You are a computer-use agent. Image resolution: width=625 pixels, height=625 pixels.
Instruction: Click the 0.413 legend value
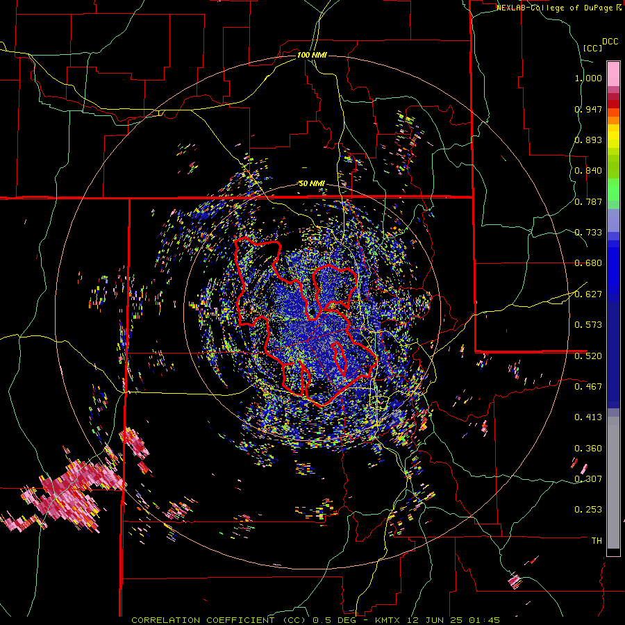[588, 417]
